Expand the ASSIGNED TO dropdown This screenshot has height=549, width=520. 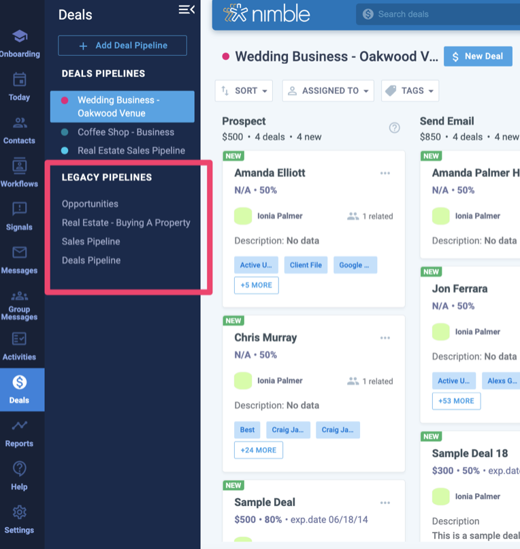[x=328, y=91]
